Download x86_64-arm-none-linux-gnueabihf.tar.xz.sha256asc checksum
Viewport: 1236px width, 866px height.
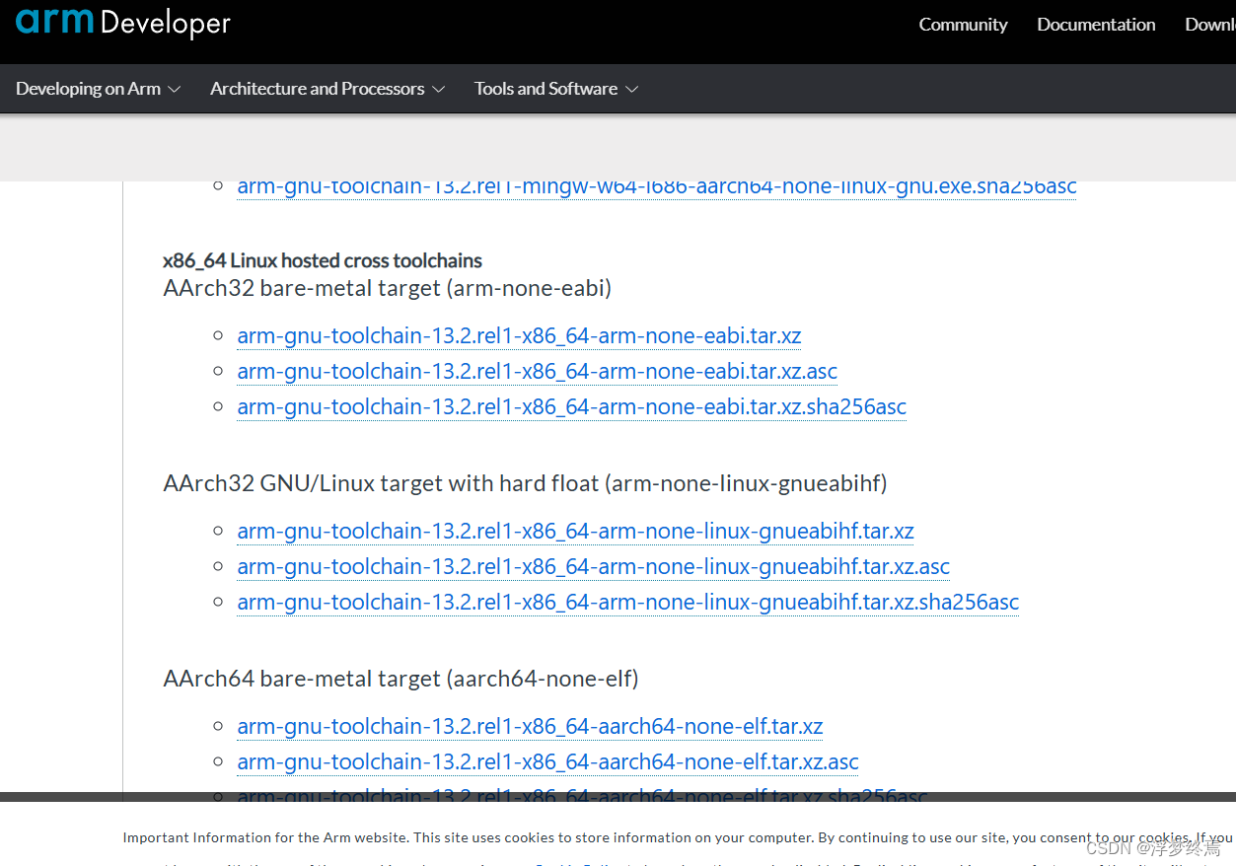(627, 602)
